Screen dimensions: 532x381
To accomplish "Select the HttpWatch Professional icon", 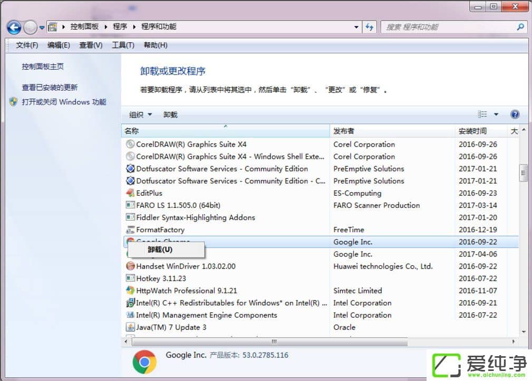I will tap(130, 291).
